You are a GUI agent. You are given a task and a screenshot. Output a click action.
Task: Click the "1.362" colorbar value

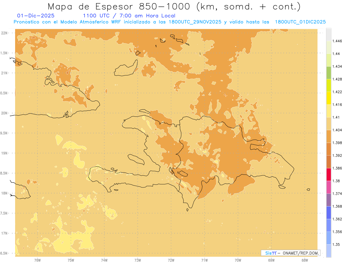click(337, 219)
